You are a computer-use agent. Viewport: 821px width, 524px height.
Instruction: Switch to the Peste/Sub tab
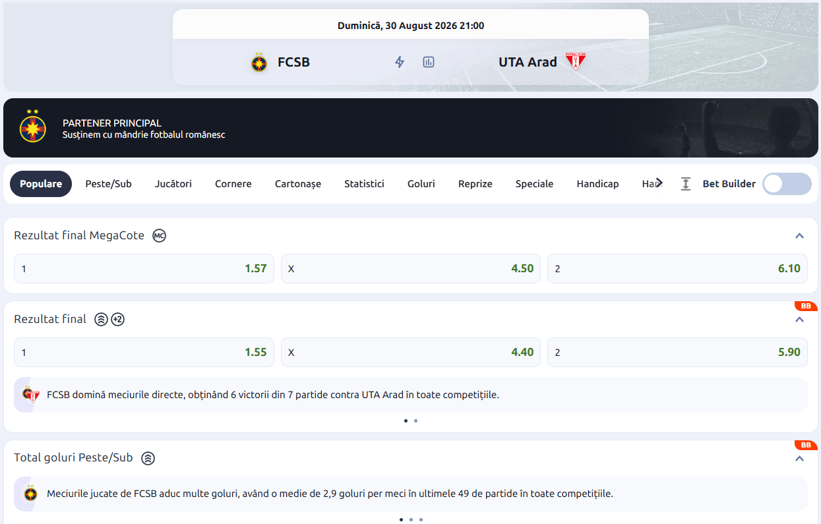109,184
